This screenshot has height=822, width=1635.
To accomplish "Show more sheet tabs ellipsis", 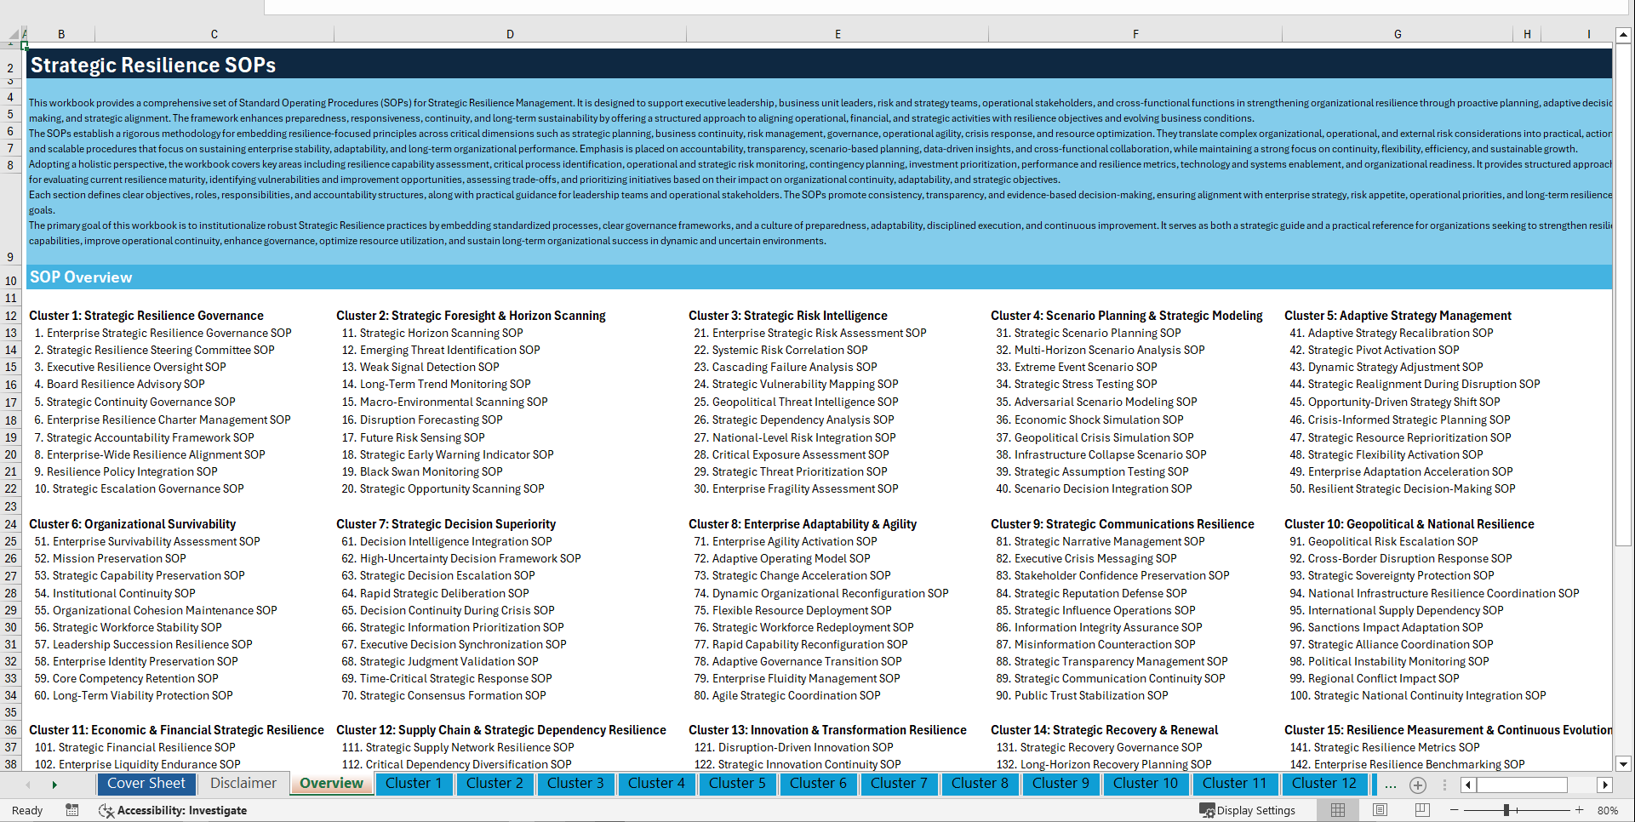I will 1391,785.
